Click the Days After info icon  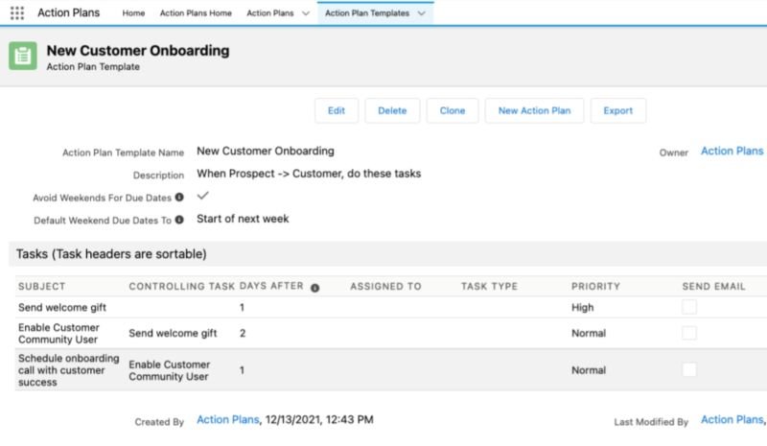tap(315, 288)
